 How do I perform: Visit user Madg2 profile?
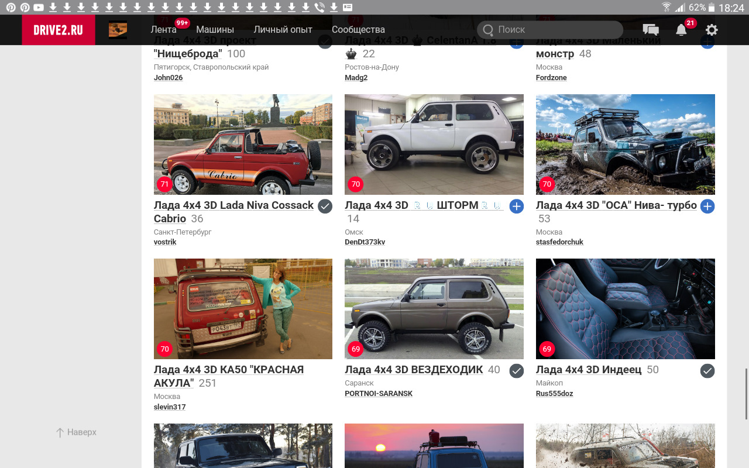click(356, 78)
